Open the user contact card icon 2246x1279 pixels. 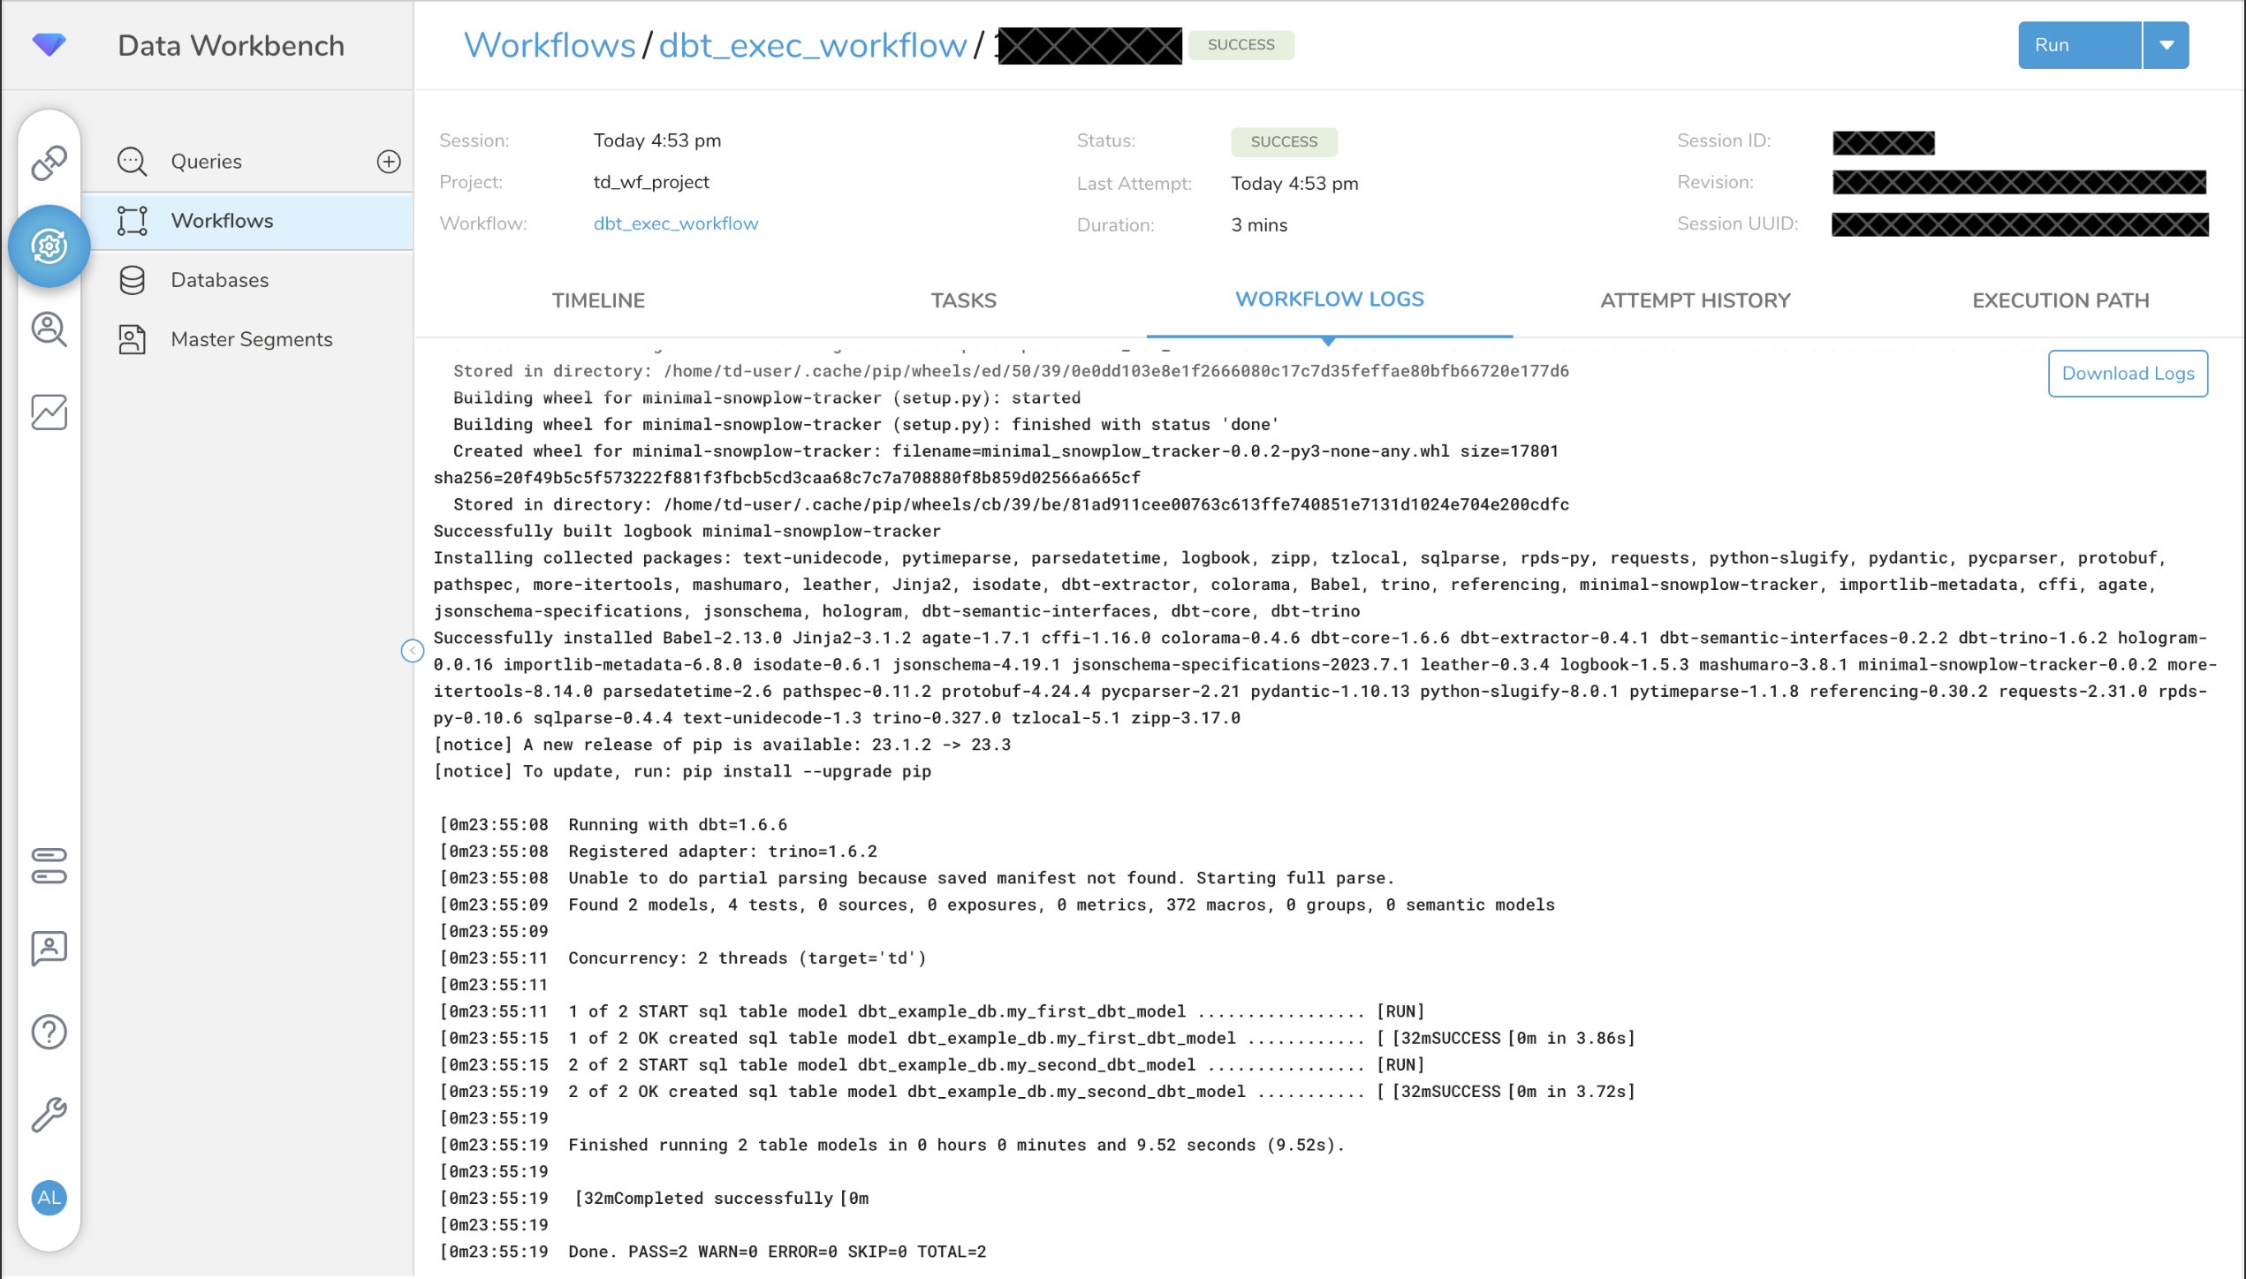click(x=49, y=948)
